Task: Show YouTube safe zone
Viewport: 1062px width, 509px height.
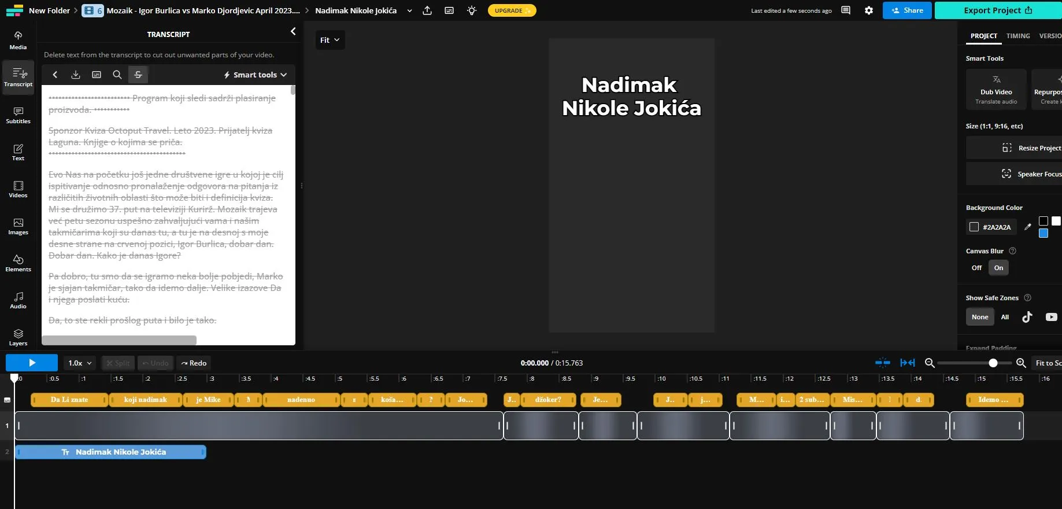Action: point(1052,317)
